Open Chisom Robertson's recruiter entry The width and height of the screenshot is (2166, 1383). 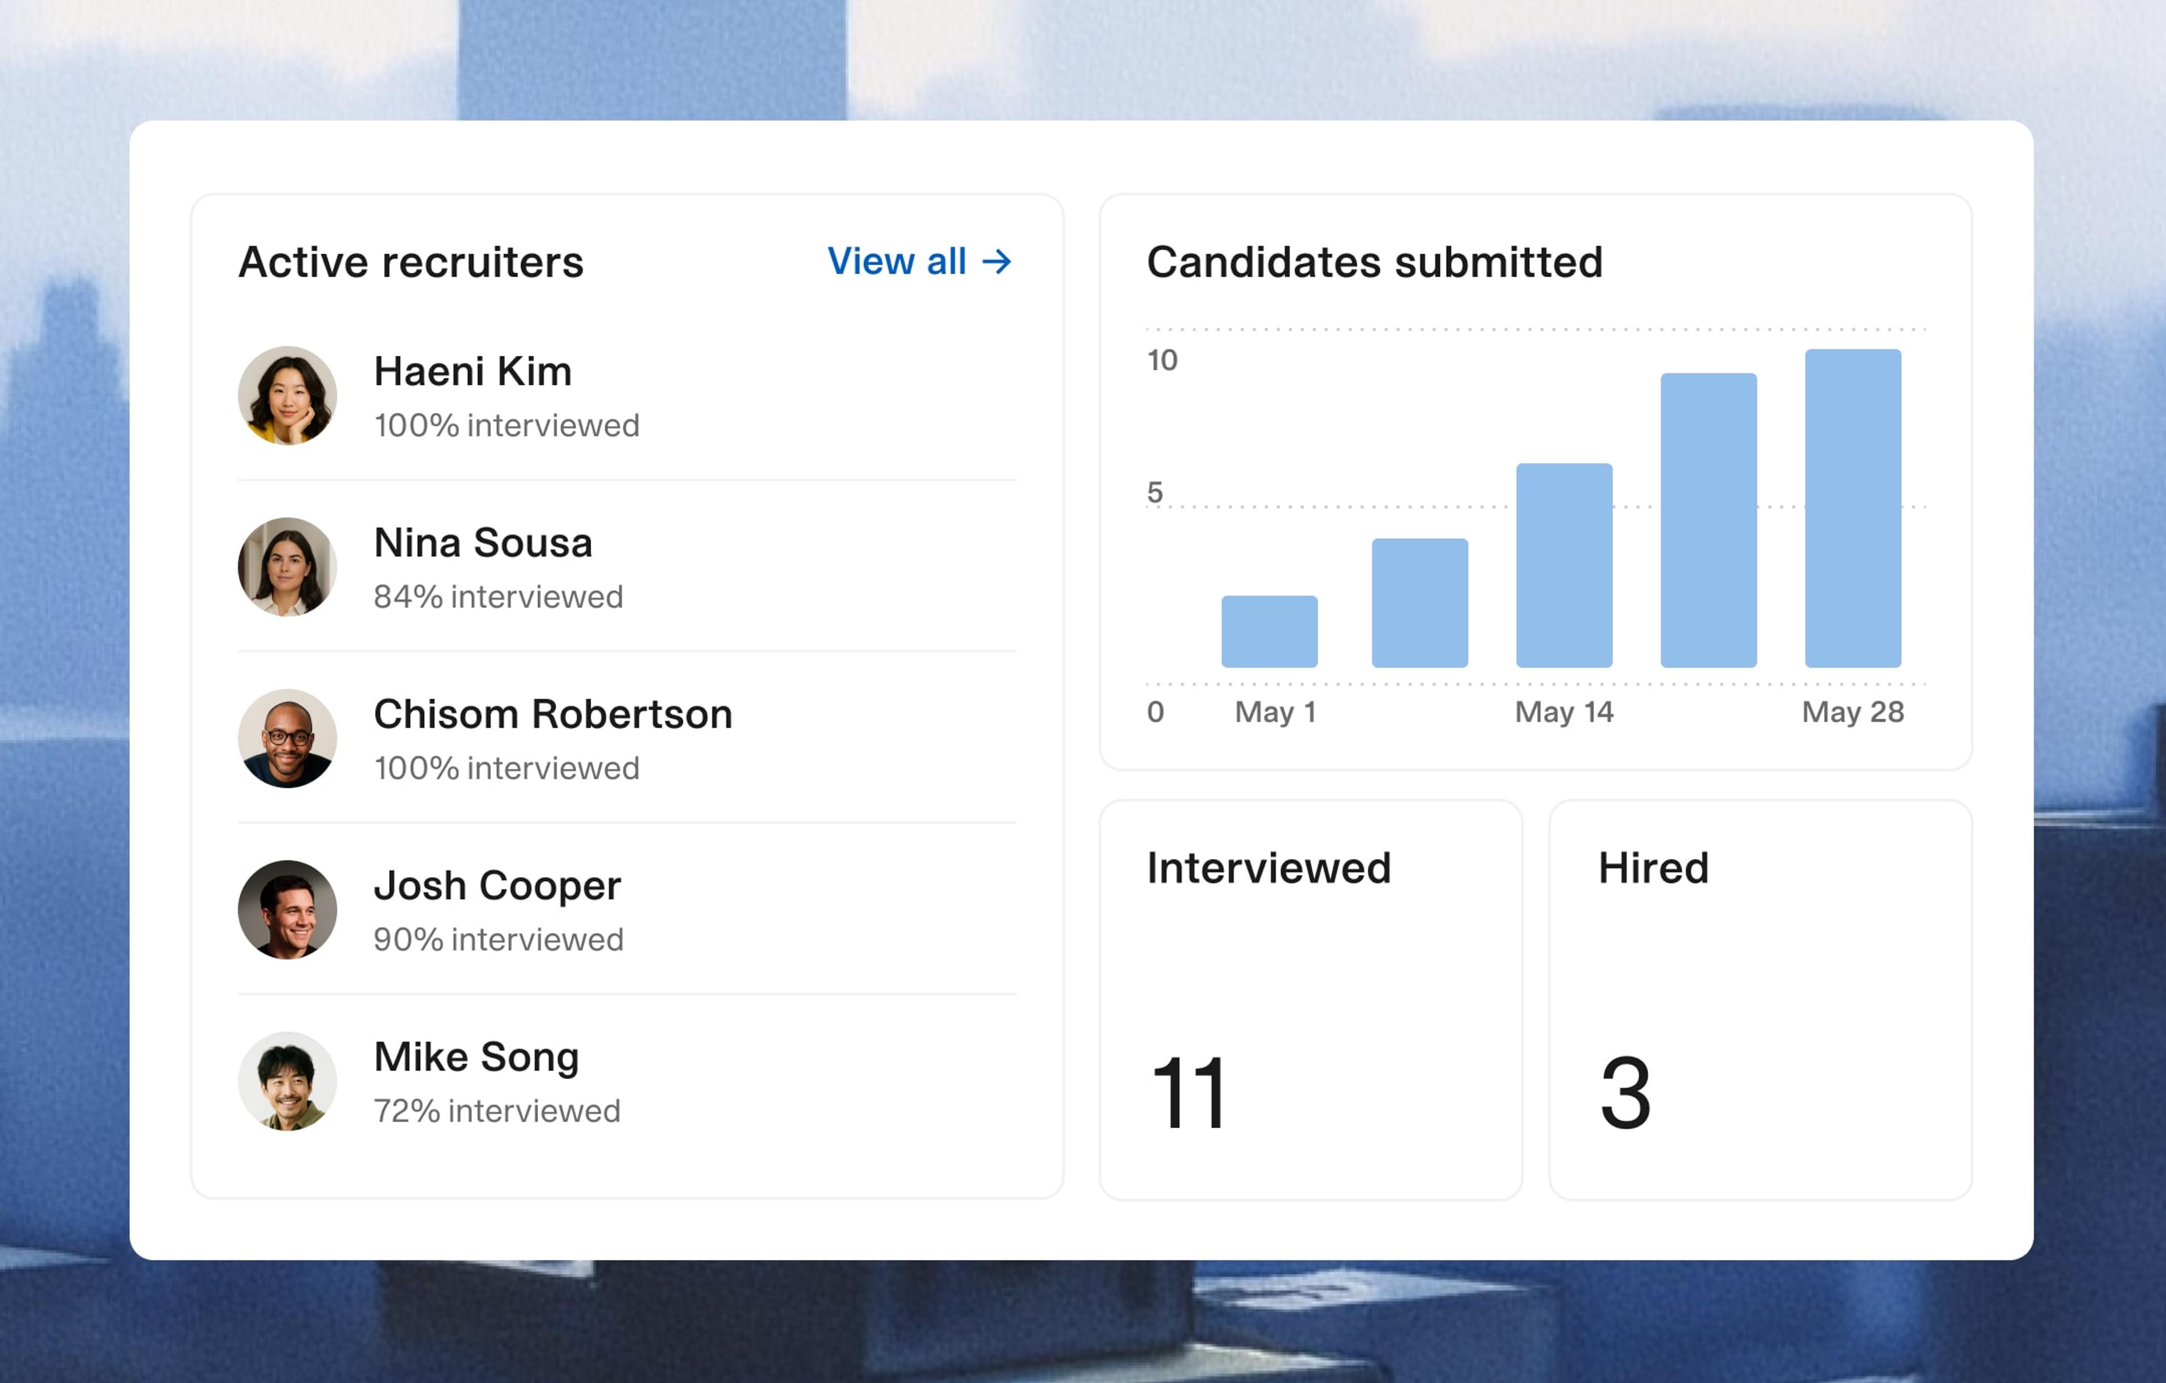[x=552, y=715]
